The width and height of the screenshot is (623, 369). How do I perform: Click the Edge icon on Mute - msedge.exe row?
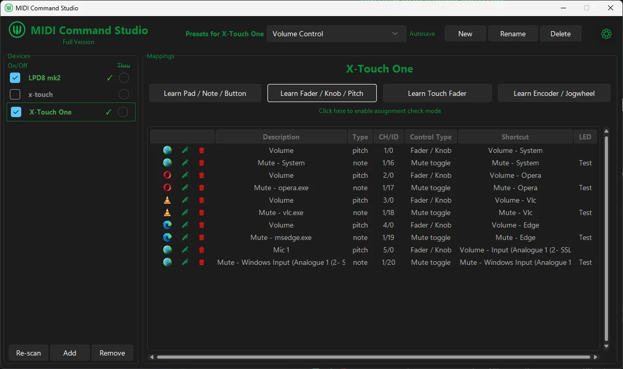(167, 237)
